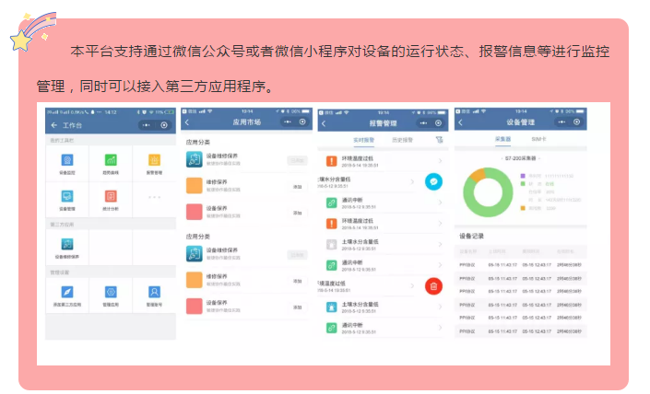Click the purple legend swatch
Image resolution: width=650 pixels, height=394 pixels.
tap(523, 176)
